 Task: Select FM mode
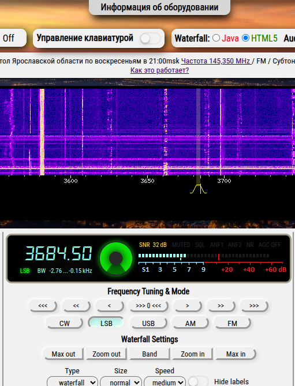coord(232,323)
